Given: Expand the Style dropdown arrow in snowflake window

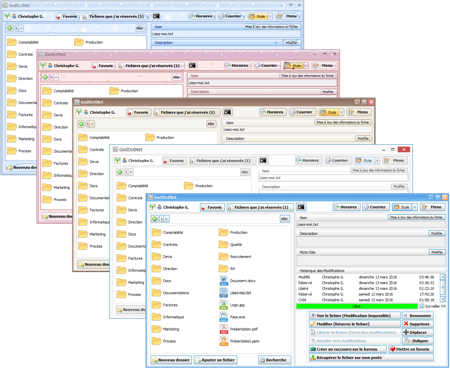Looking at the screenshot, I should pos(270,16).
